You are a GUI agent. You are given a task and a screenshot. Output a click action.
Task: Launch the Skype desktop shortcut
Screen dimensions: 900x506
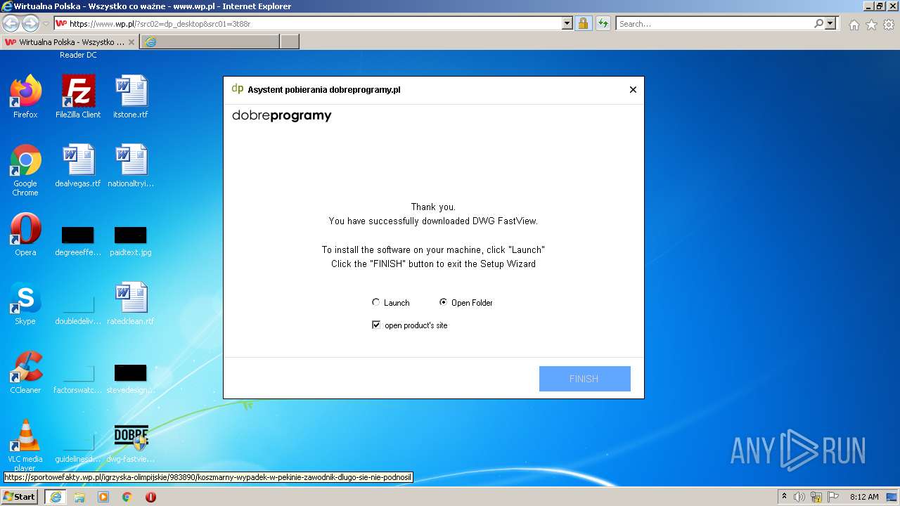coord(25,304)
